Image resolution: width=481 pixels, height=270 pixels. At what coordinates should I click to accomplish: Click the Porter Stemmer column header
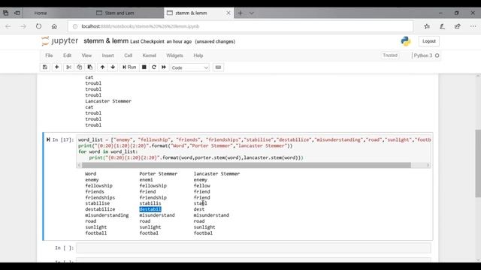[x=159, y=173]
